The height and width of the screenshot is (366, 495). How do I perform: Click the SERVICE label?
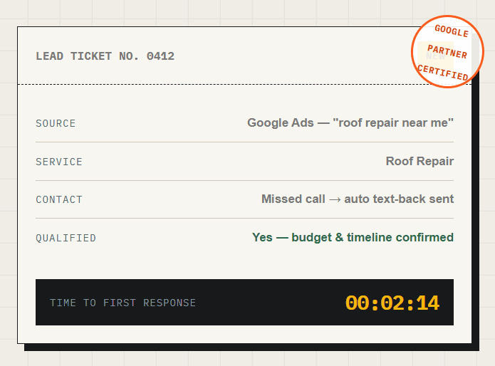click(x=59, y=162)
